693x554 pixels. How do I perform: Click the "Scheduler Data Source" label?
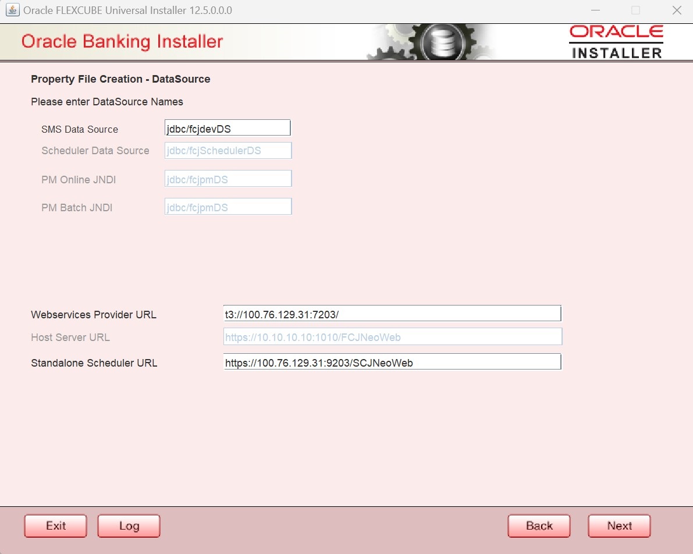95,151
